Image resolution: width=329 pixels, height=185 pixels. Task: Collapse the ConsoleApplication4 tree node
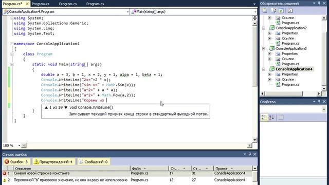tap(264, 69)
